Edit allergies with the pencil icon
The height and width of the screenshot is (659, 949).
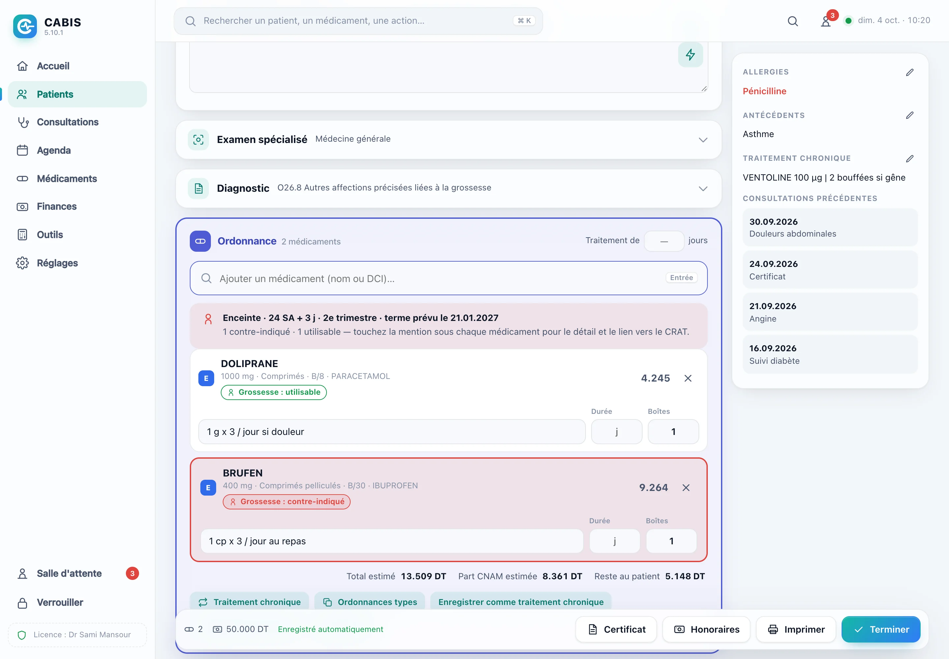point(910,72)
